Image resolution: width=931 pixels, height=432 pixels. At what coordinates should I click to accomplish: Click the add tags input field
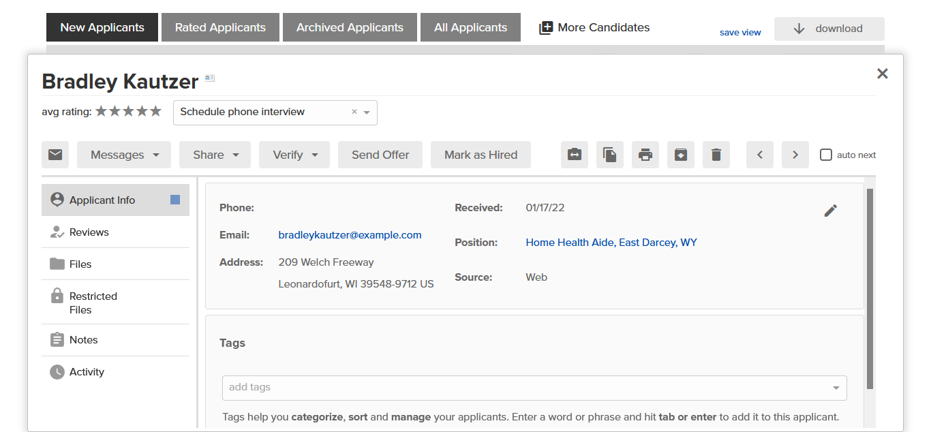pos(525,388)
